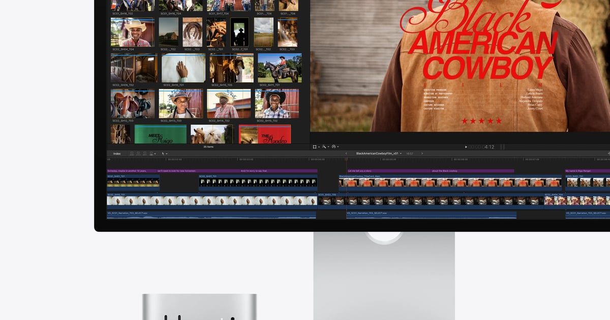Select the doorway silhouette clip thumbnail

coord(240,33)
